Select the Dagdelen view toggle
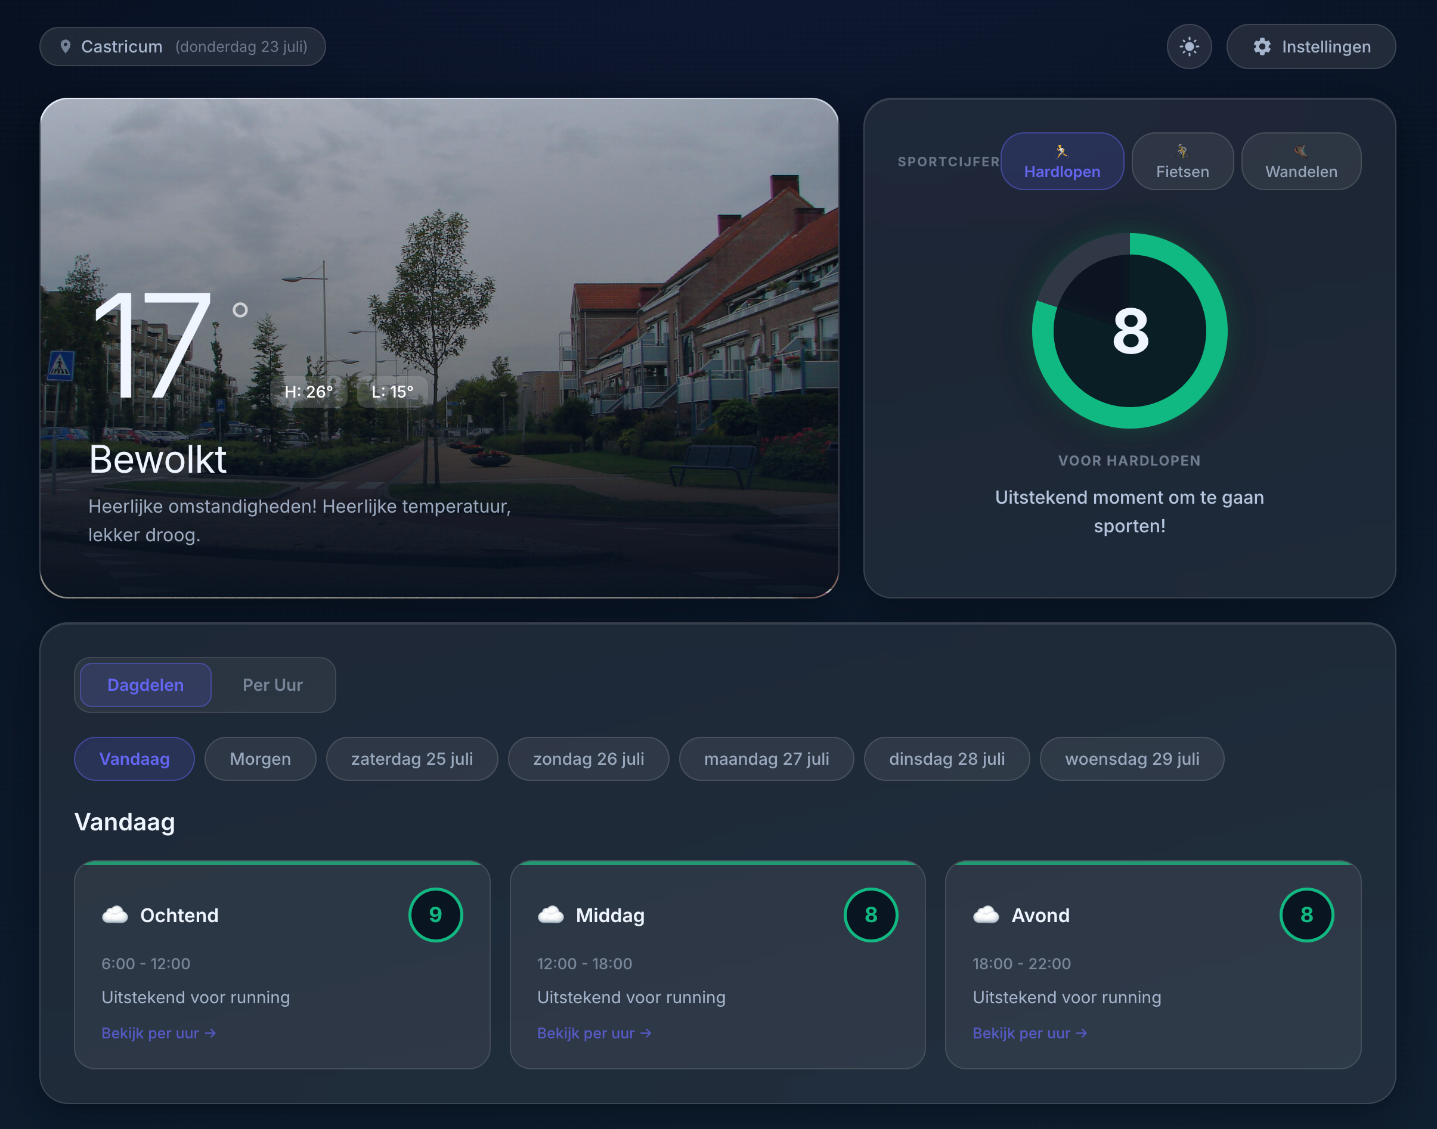This screenshot has width=1437, height=1129. (x=145, y=685)
